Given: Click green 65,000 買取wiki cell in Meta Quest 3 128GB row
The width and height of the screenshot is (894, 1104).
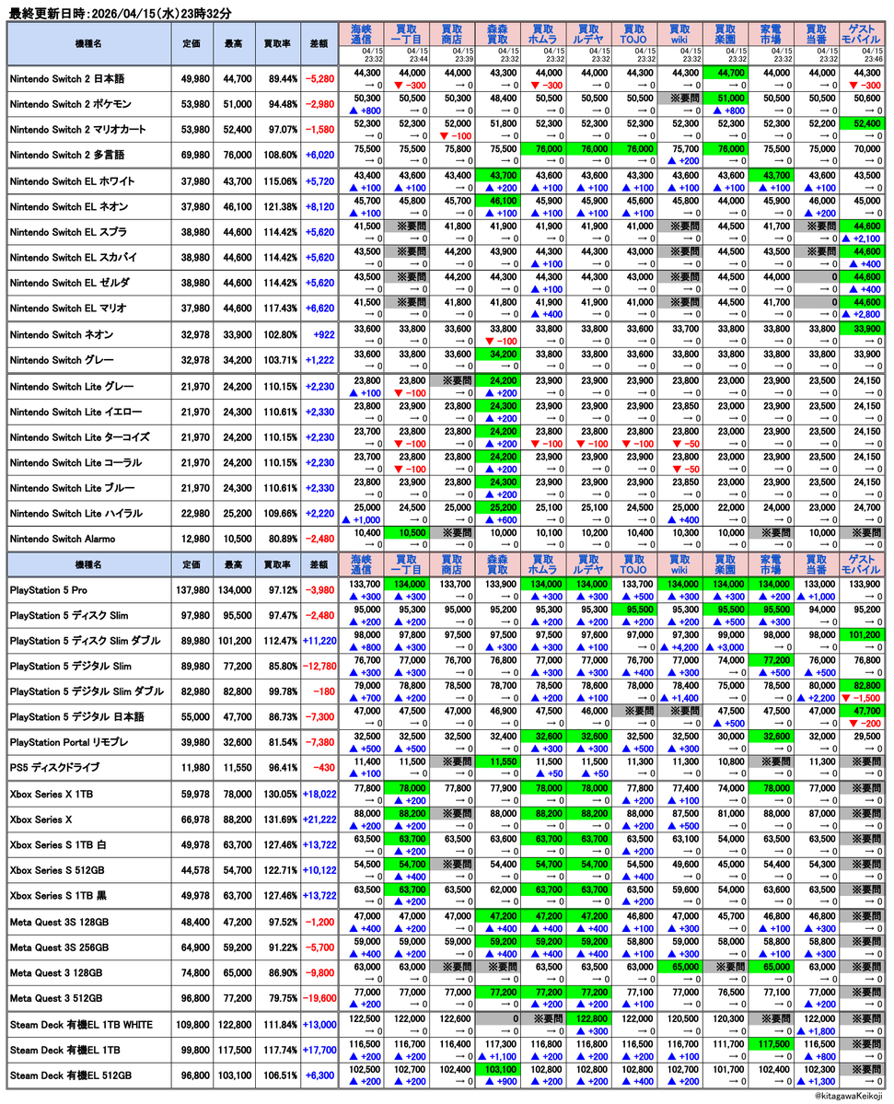Looking at the screenshot, I should point(679,968).
